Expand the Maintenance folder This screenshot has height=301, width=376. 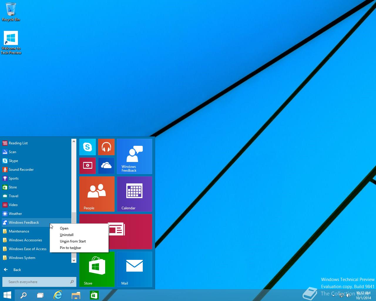[x=26, y=231]
